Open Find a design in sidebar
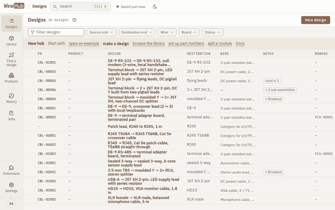The width and height of the screenshot is (335, 210). click(x=11, y=59)
